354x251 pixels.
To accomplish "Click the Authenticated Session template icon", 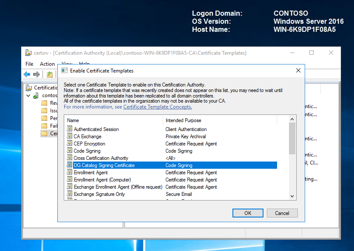I will tap(70, 129).
